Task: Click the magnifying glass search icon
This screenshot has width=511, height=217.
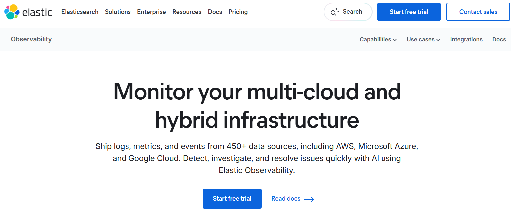Action: click(x=334, y=12)
